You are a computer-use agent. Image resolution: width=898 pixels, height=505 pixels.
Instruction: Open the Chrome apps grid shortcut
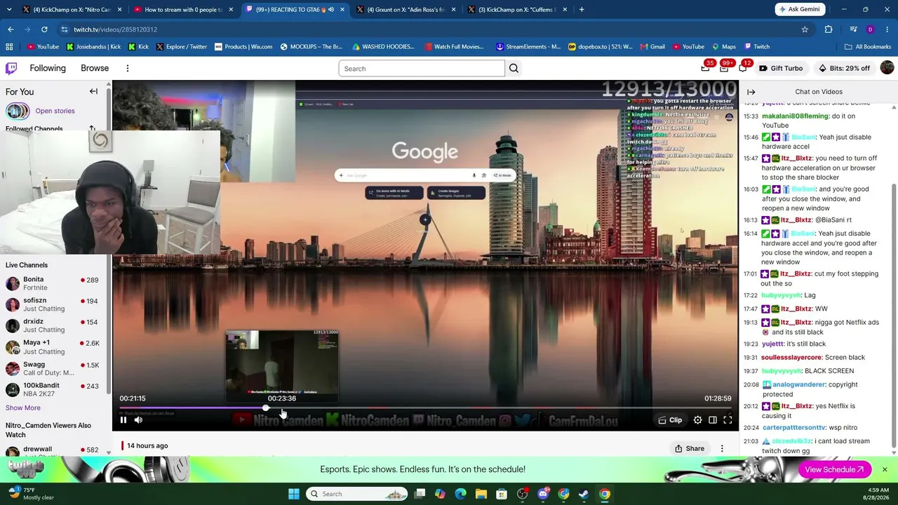coord(9,46)
